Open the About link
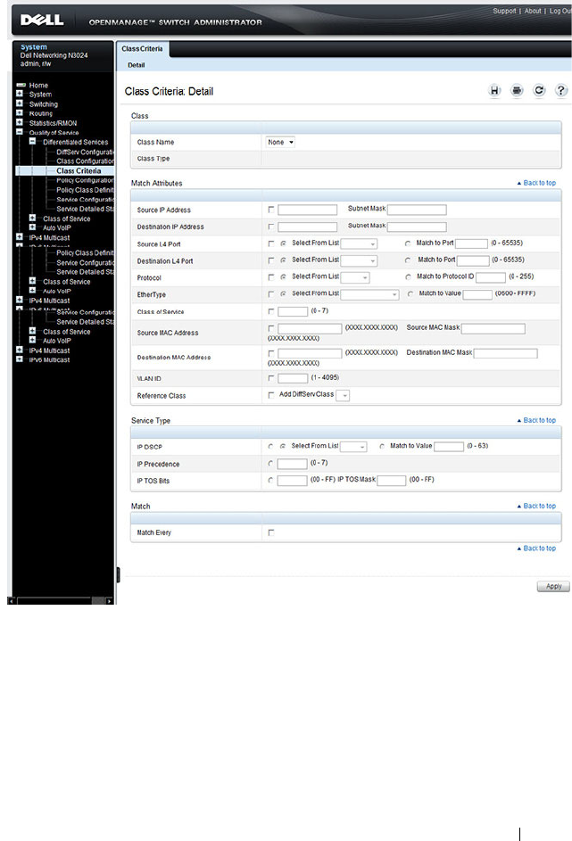 click(533, 11)
